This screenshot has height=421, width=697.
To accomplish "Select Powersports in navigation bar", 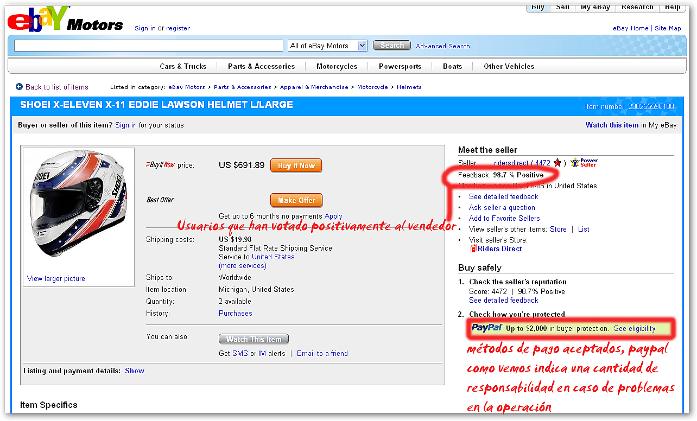I will pos(400,66).
